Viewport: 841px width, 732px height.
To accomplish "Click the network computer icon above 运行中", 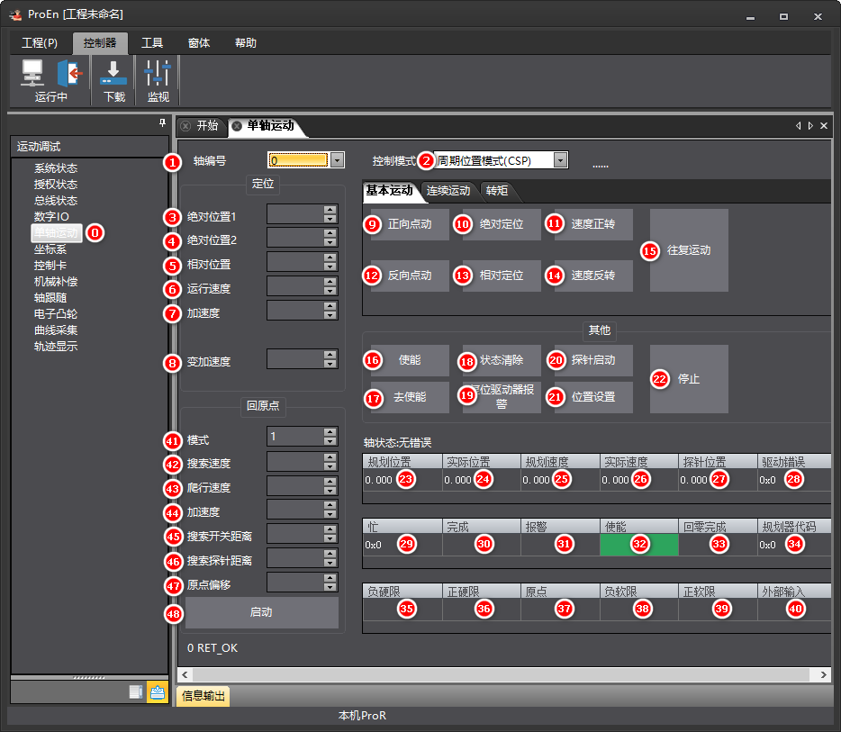I will 32,73.
